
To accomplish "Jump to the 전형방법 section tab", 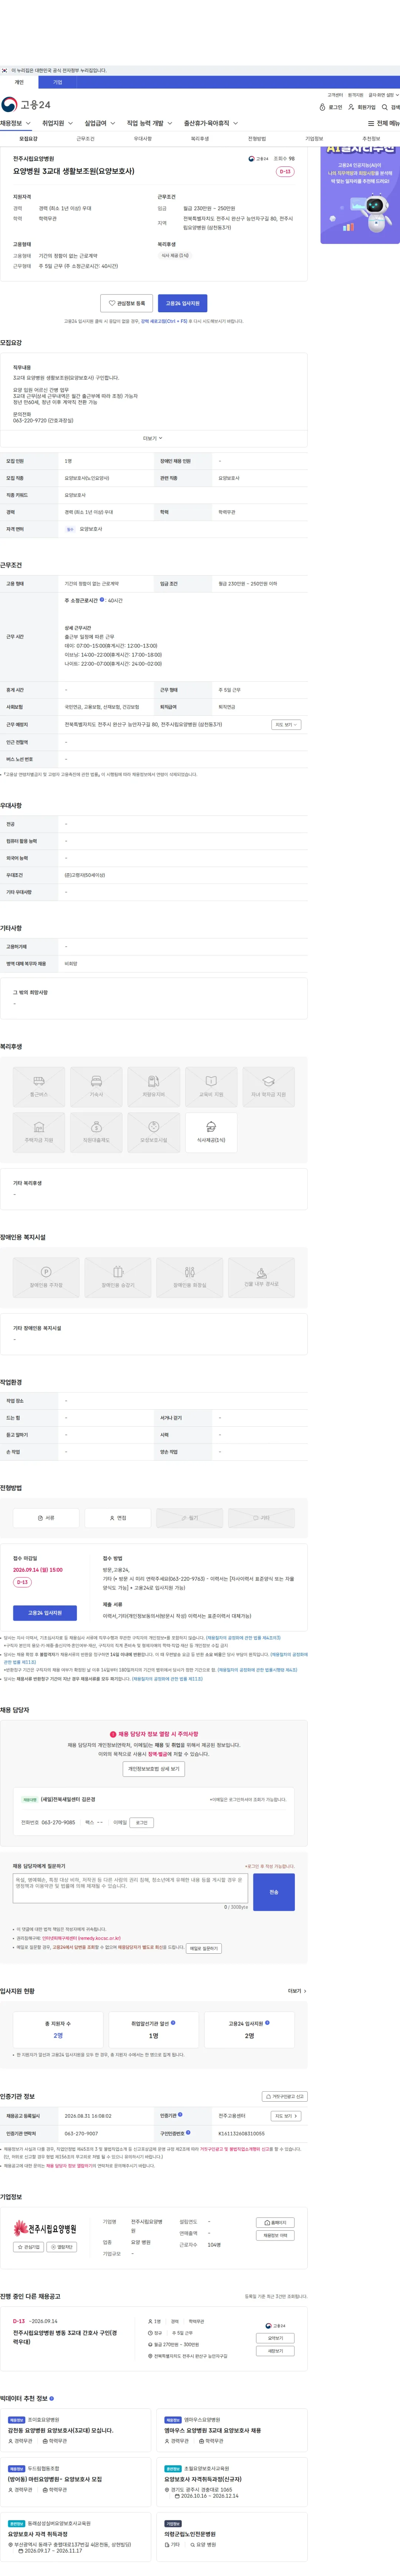I will pyautogui.click(x=257, y=139).
